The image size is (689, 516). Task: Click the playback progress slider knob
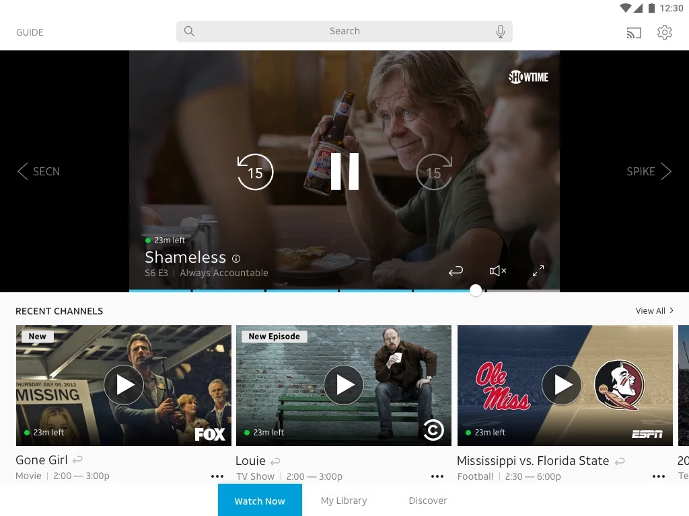pos(476,290)
